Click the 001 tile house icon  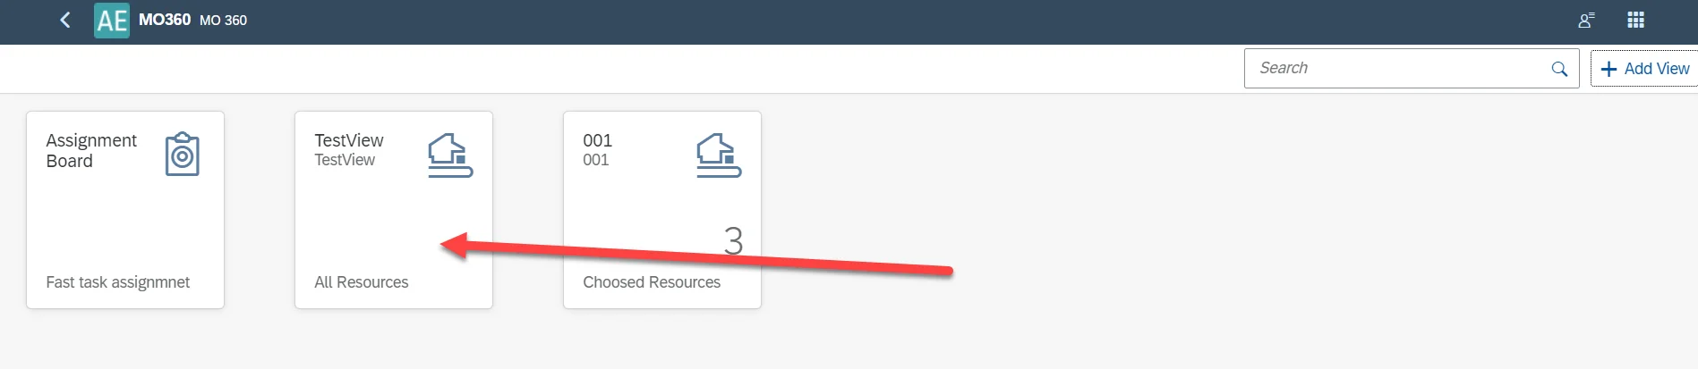(x=718, y=155)
